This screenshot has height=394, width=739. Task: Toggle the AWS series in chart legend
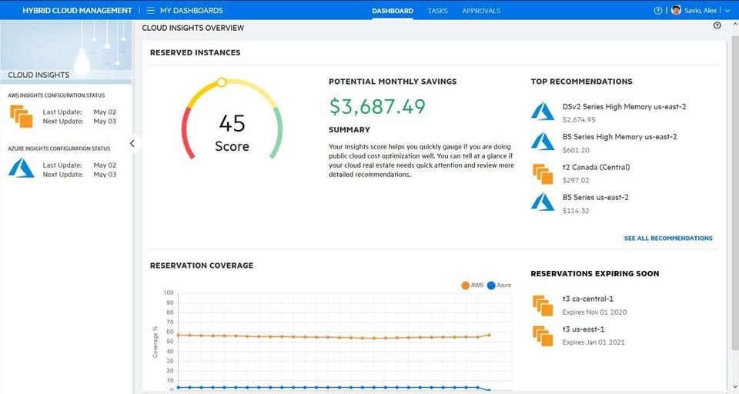coord(472,285)
